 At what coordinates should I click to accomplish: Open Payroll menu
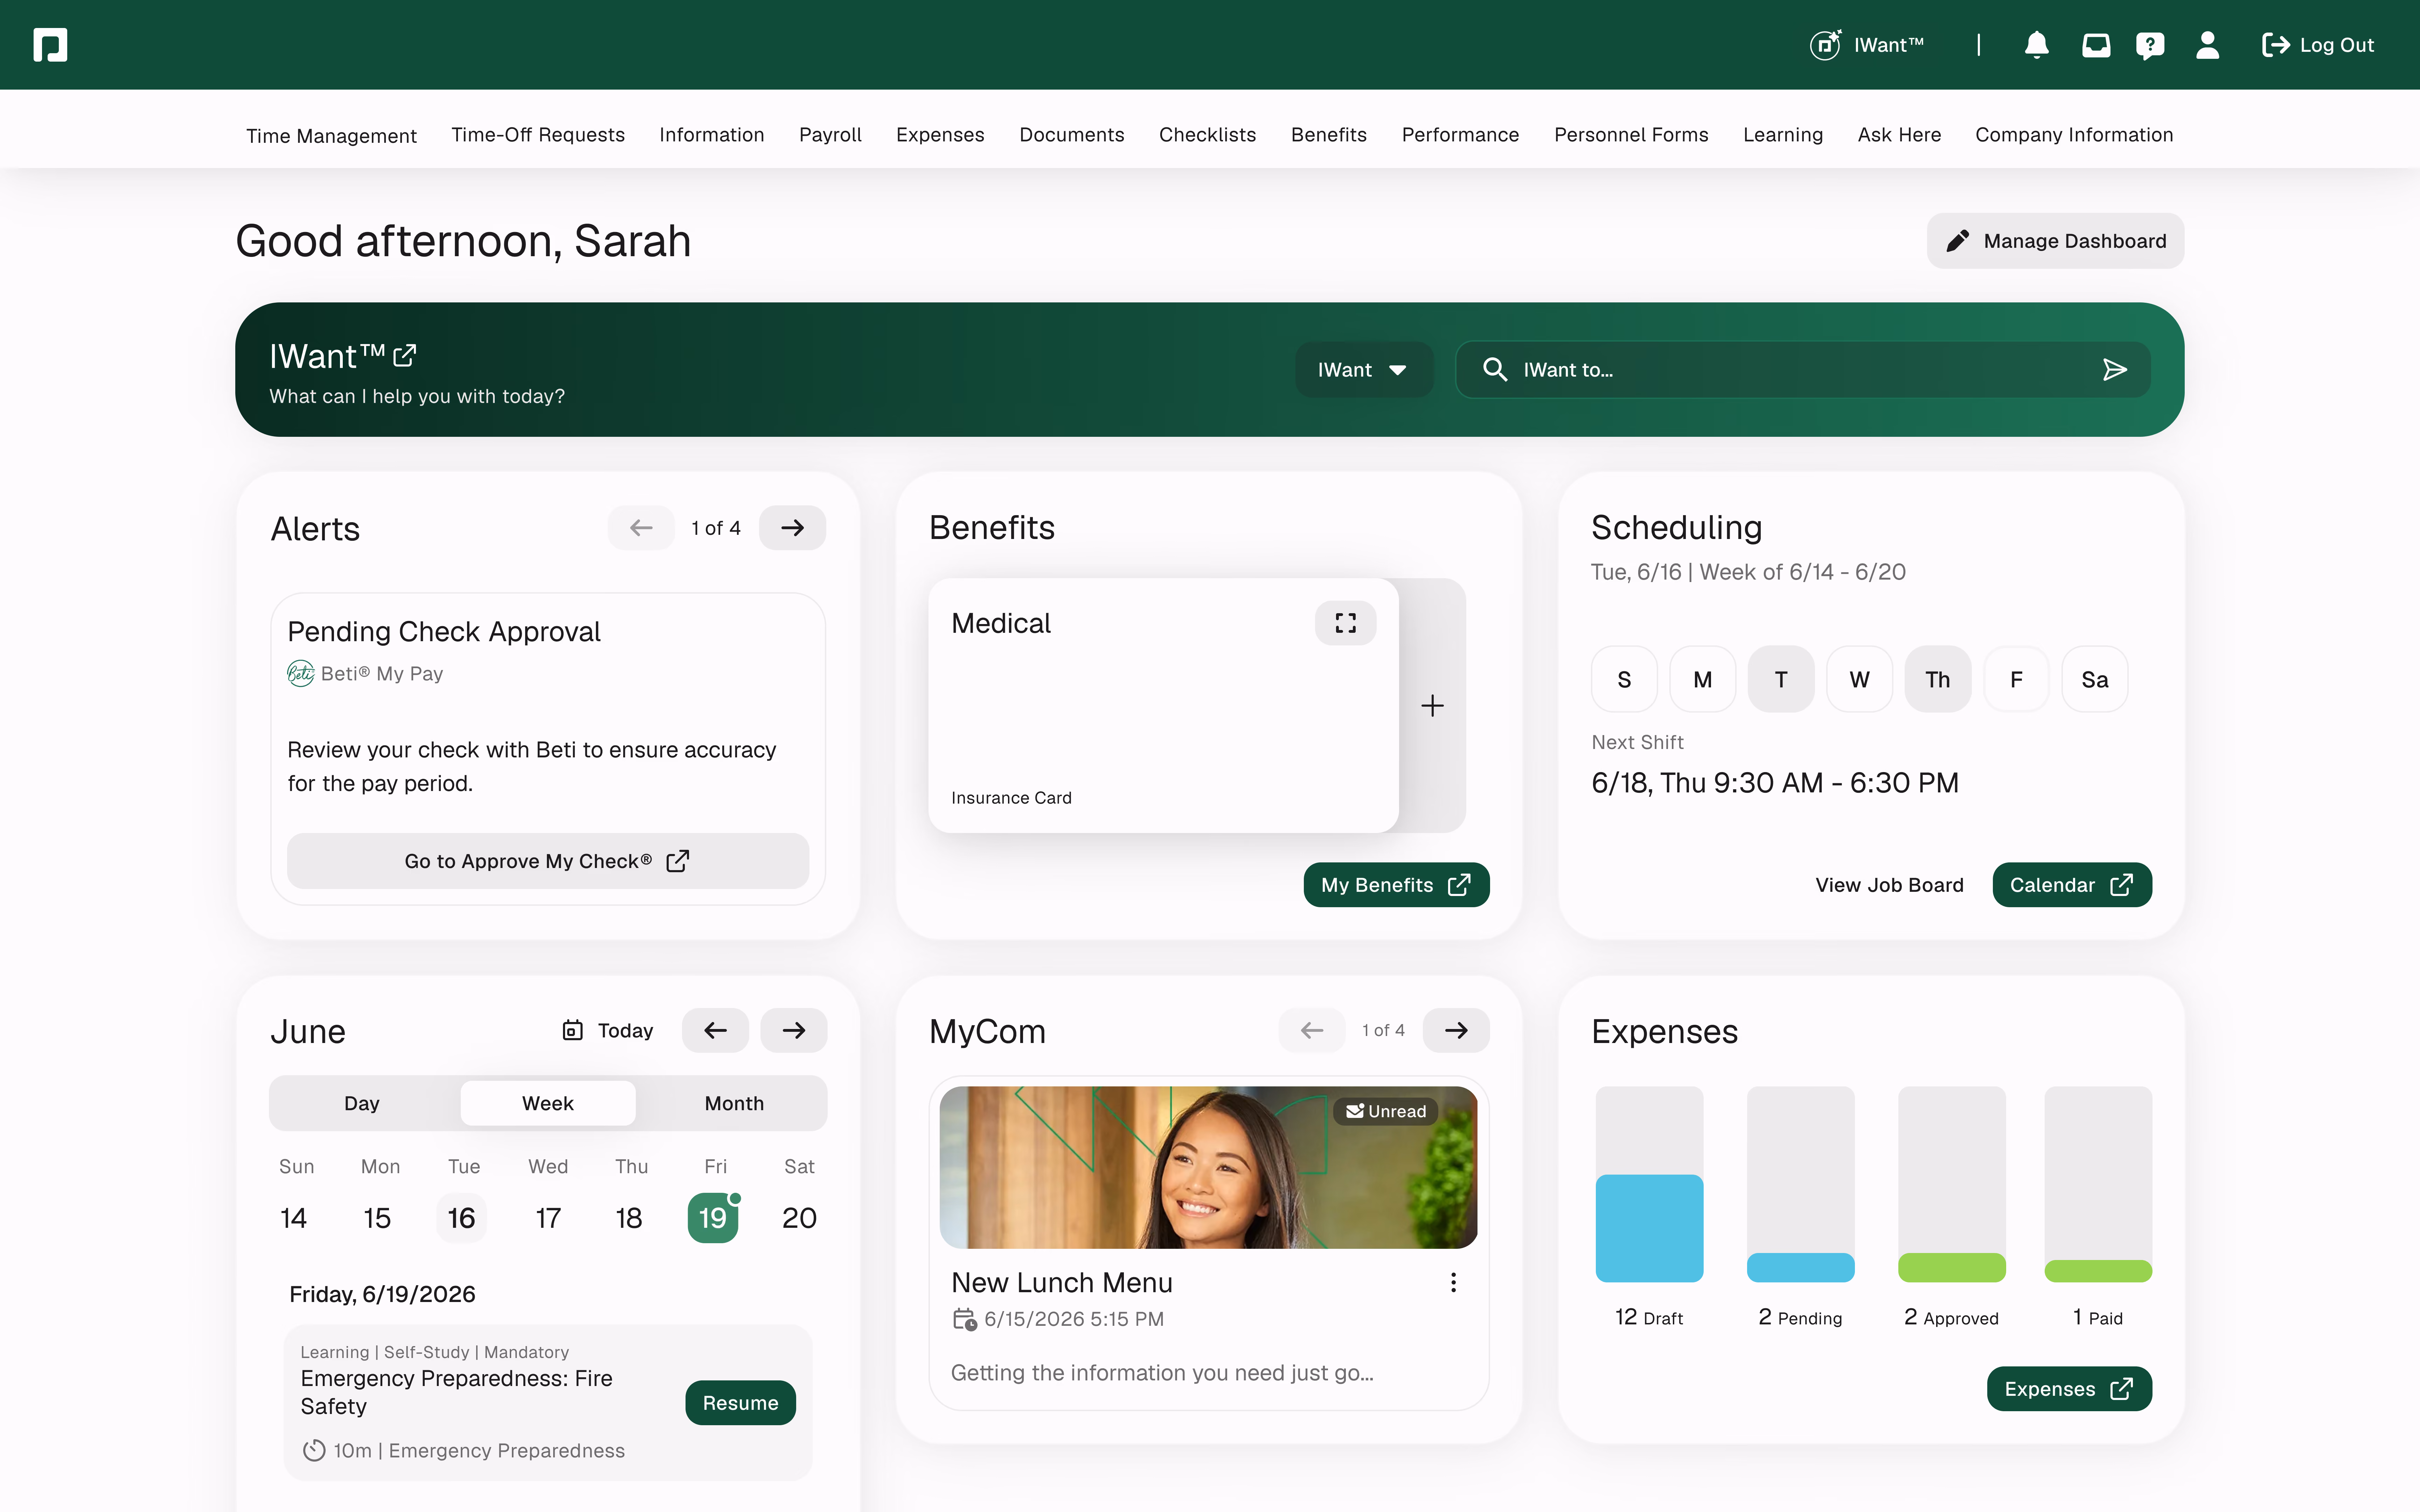[x=830, y=135]
